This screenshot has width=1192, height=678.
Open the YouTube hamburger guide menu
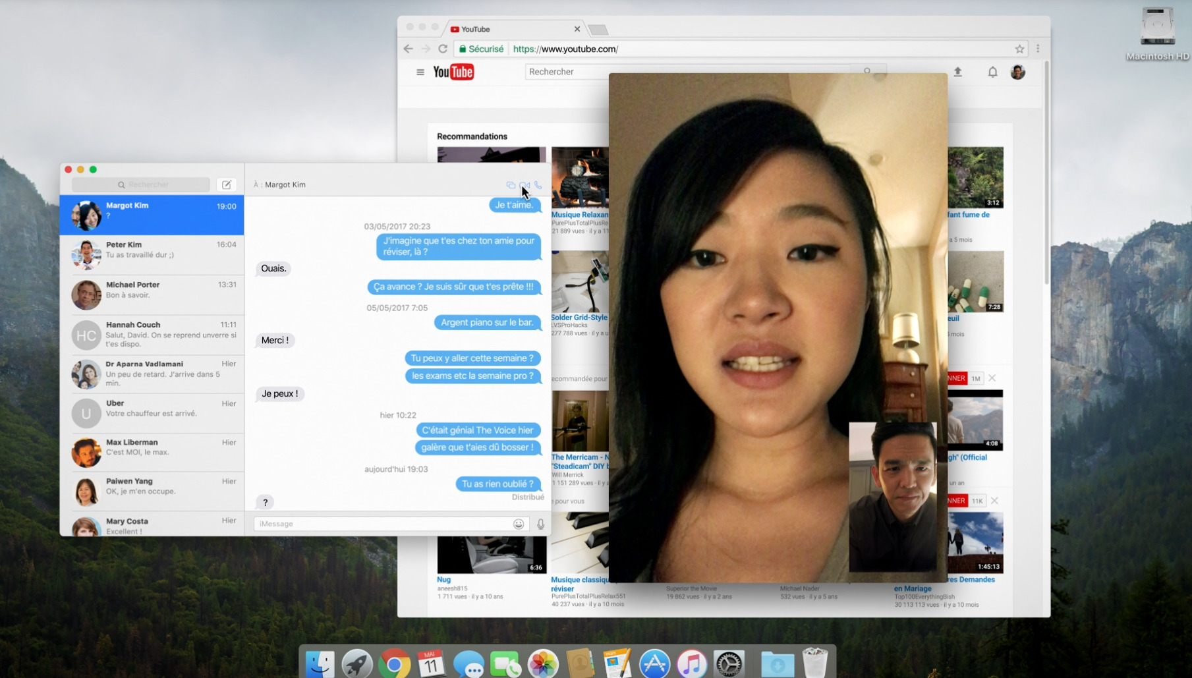click(x=420, y=72)
